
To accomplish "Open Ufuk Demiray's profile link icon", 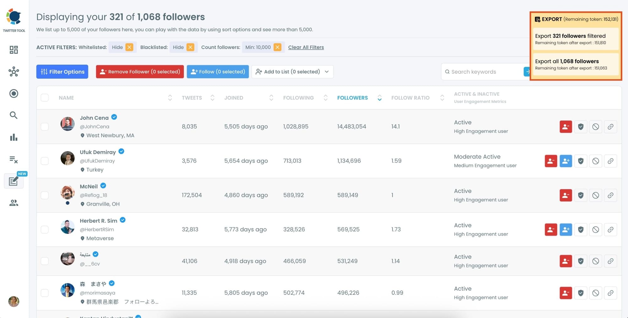I will (x=611, y=161).
